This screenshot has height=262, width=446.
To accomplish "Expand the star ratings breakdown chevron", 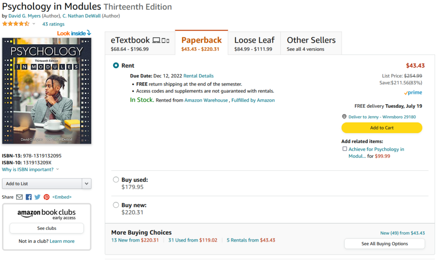I will [x=34, y=24].
